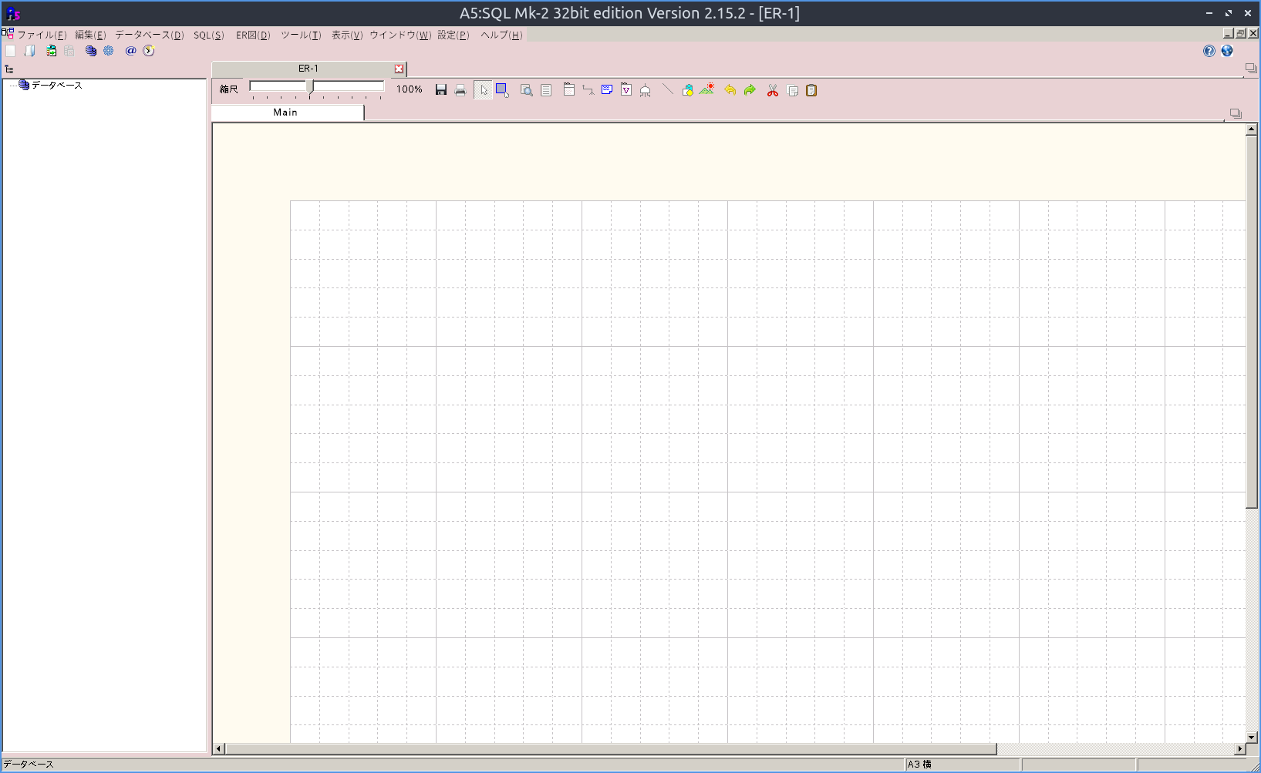Cut selection with red scissors icon
Screen dimensions: 1261x773
coord(772,90)
